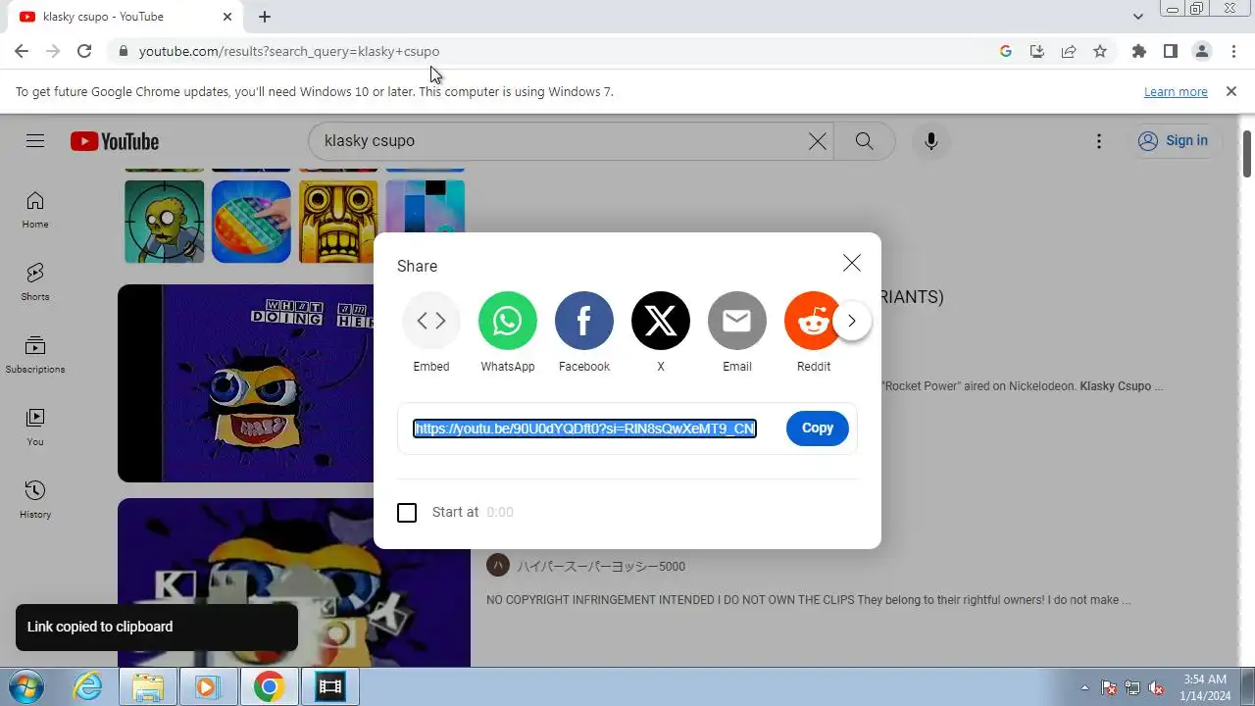Open the tab search dropdown arrow

(1137, 17)
